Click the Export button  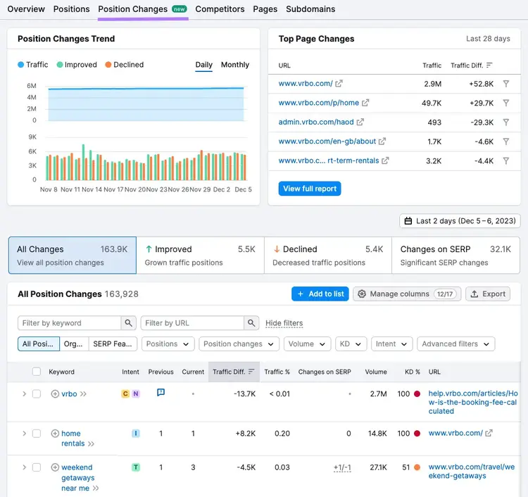[488, 294]
